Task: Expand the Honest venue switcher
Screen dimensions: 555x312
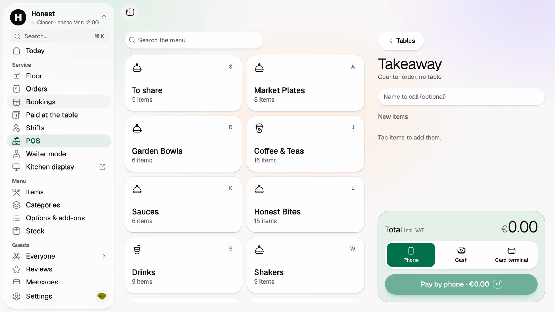Action: coord(59,17)
